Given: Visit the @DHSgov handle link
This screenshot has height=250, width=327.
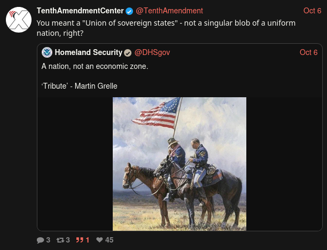Looking at the screenshot, I should click(x=151, y=52).
